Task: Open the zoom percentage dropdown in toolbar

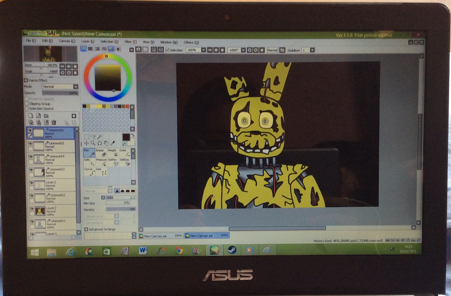Action: pos(203,50)
